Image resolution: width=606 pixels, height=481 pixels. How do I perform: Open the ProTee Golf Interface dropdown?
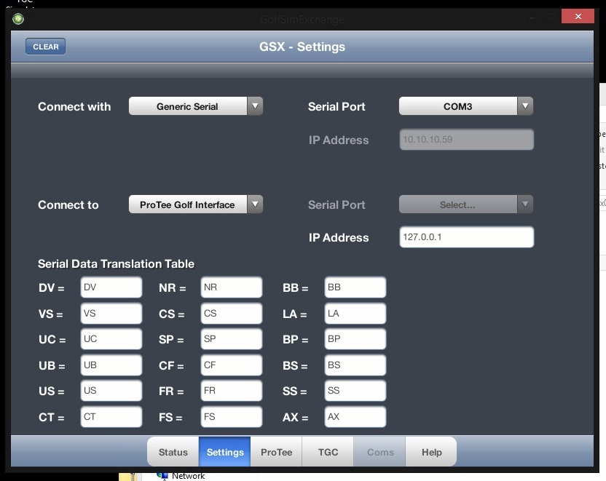[195, 205]
